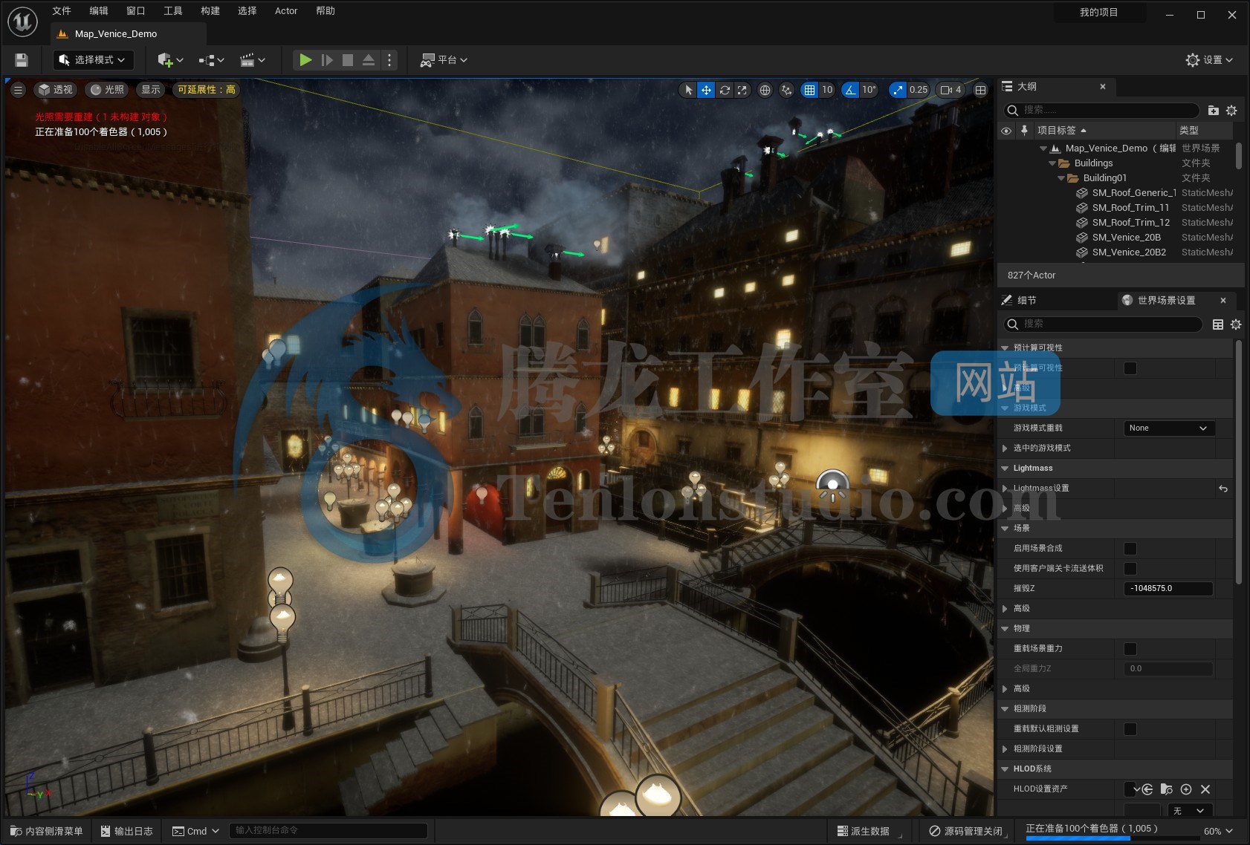Click the 可延展性:高 scalability button
Viewport: 1250px width, 845px height.
(207, 90)
